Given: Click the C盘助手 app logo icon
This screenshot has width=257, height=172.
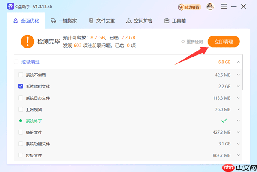Looking at the screenshot, I should (x=10, y=6).
